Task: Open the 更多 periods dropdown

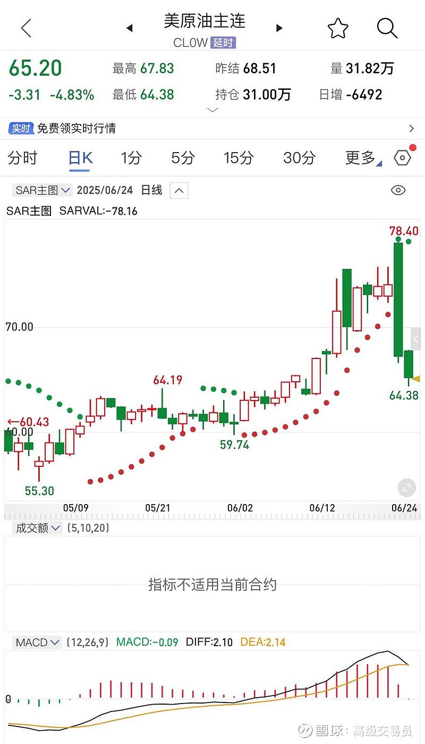Action: pyautogui.click(x=363, y=158)
